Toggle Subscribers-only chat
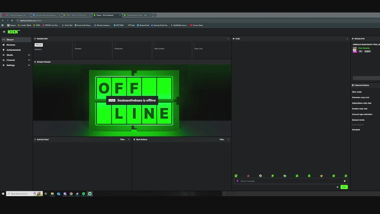Viewport: 380px width, 214px height. pos(362,103)
